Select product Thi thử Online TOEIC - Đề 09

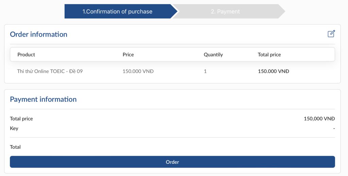[50, 71]
